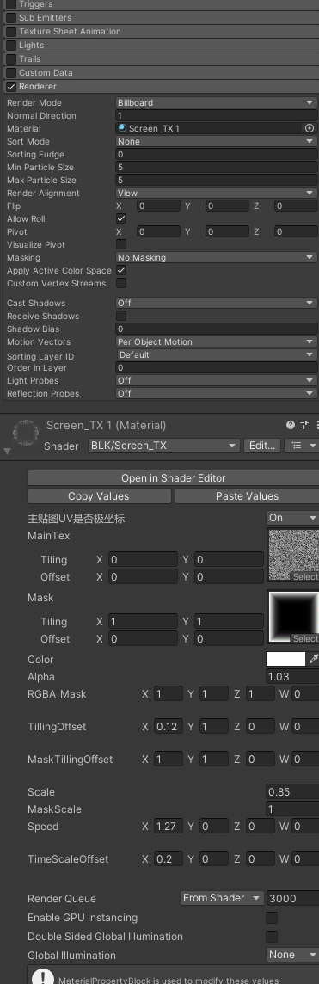The width and height of the screenshot is (319, 984).
Task: Open the polar coordinates On dropdown
Action: (292, 518)
